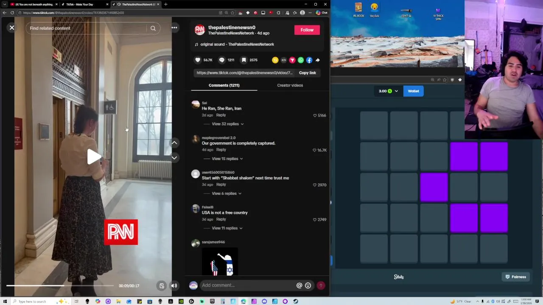Click the TikTok URL address bar
Image resolution: width=543 pixels, height=305 pixels.
(x=119, y=13)
